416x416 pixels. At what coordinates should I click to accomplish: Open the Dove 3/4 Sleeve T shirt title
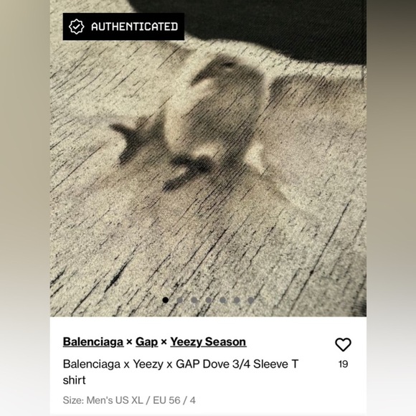pyautogui.click(x=181, y=372)
